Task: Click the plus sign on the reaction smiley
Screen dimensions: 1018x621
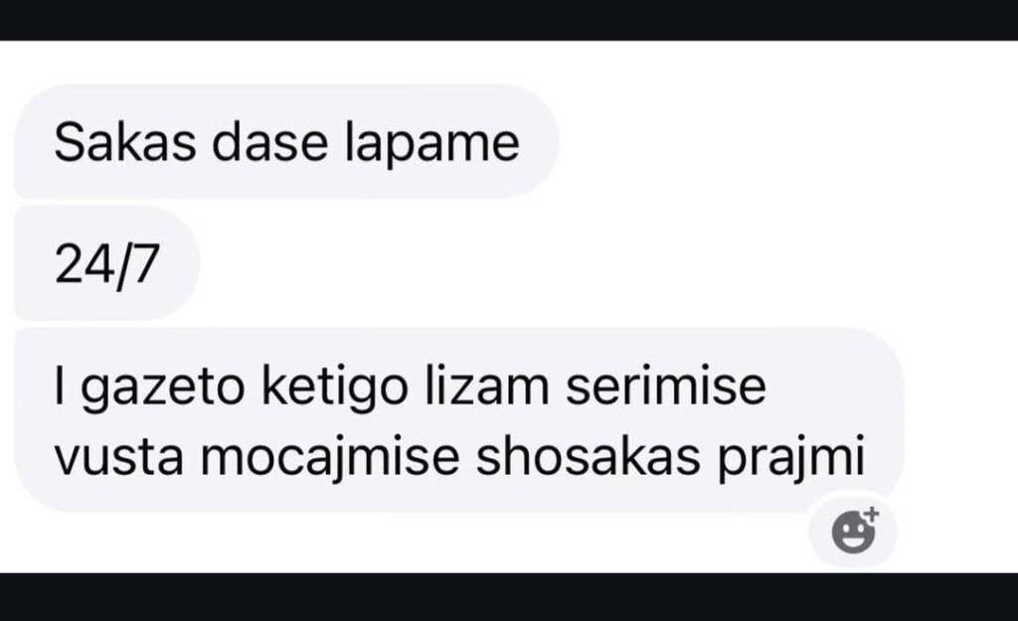Action: (x=871, y=514)
